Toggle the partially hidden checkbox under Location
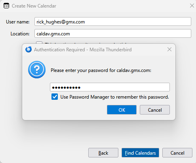Viewport: 196px width, 163px height. click(39, 43)
